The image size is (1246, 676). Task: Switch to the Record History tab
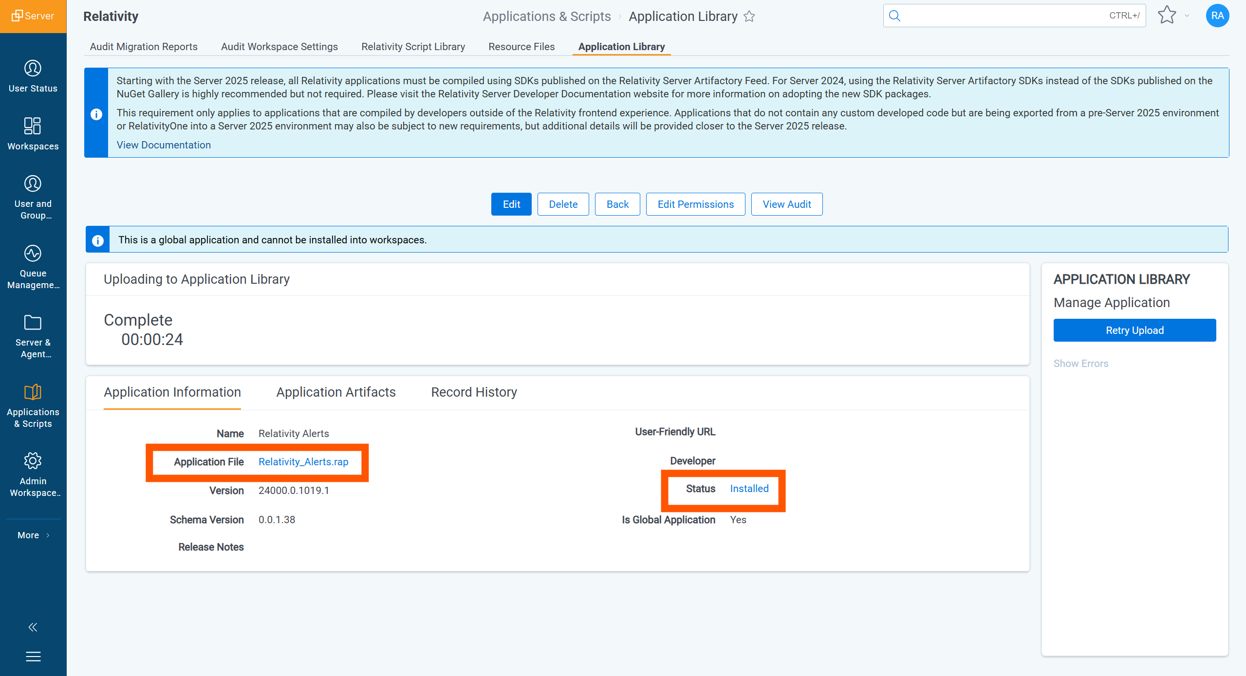tap(474, 392)
